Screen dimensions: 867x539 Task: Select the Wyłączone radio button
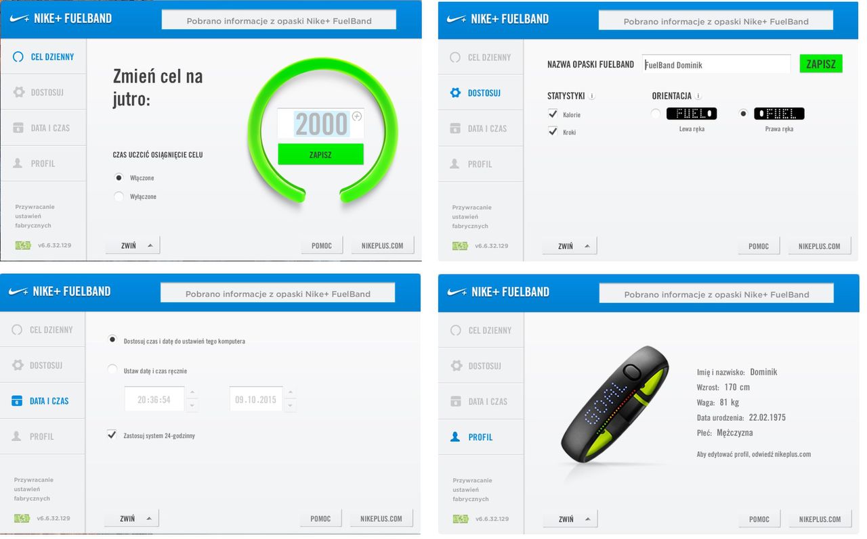click(119, 197)
